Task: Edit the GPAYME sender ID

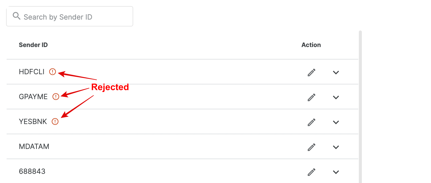Action: click(x=312, y=97)
